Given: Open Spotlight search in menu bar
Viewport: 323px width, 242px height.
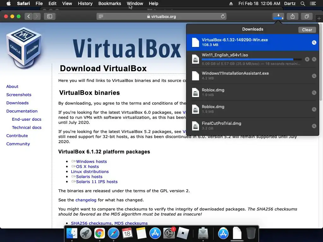Looking at the screenshot, I should pyautogui.click(x=302, y=3).
